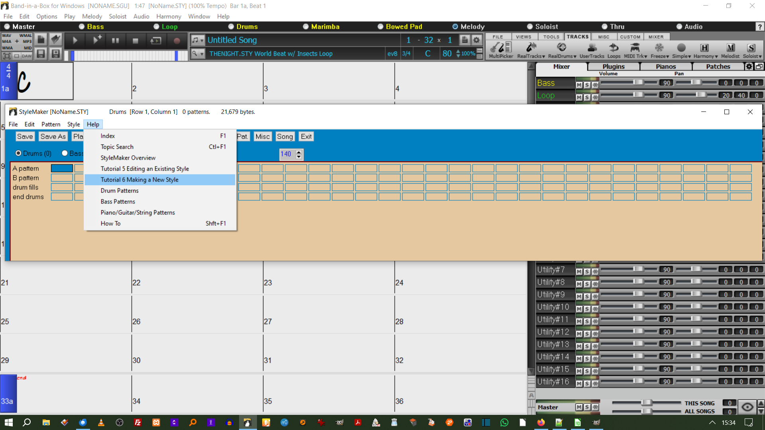
Task: Open the TOOLS toolbar tab
Action: tap(551, 37)
